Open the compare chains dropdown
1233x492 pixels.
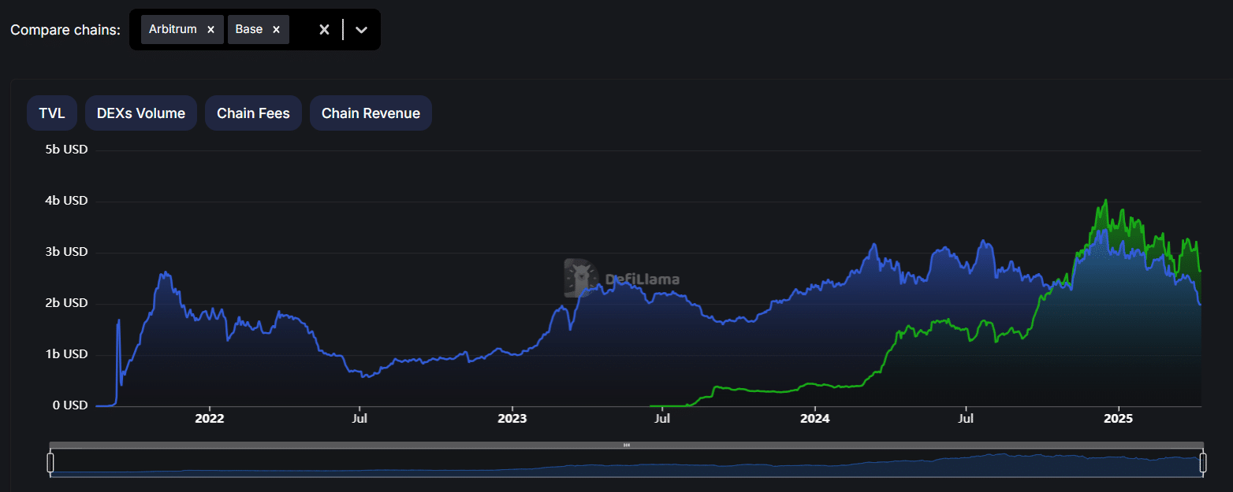[361, 29]
